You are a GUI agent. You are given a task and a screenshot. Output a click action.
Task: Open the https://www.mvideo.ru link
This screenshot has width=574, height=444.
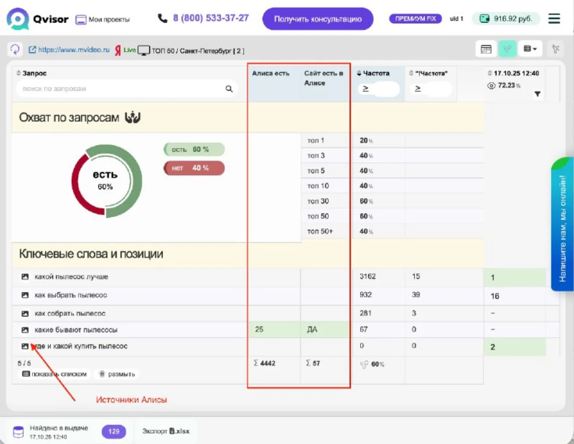pyautogui.click(x=69, y=50)
